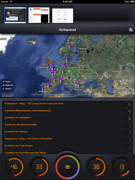This screenshot has width=135, height=180.
Task: Tap the purple pin over Sweden
Action: click(69, 45)
